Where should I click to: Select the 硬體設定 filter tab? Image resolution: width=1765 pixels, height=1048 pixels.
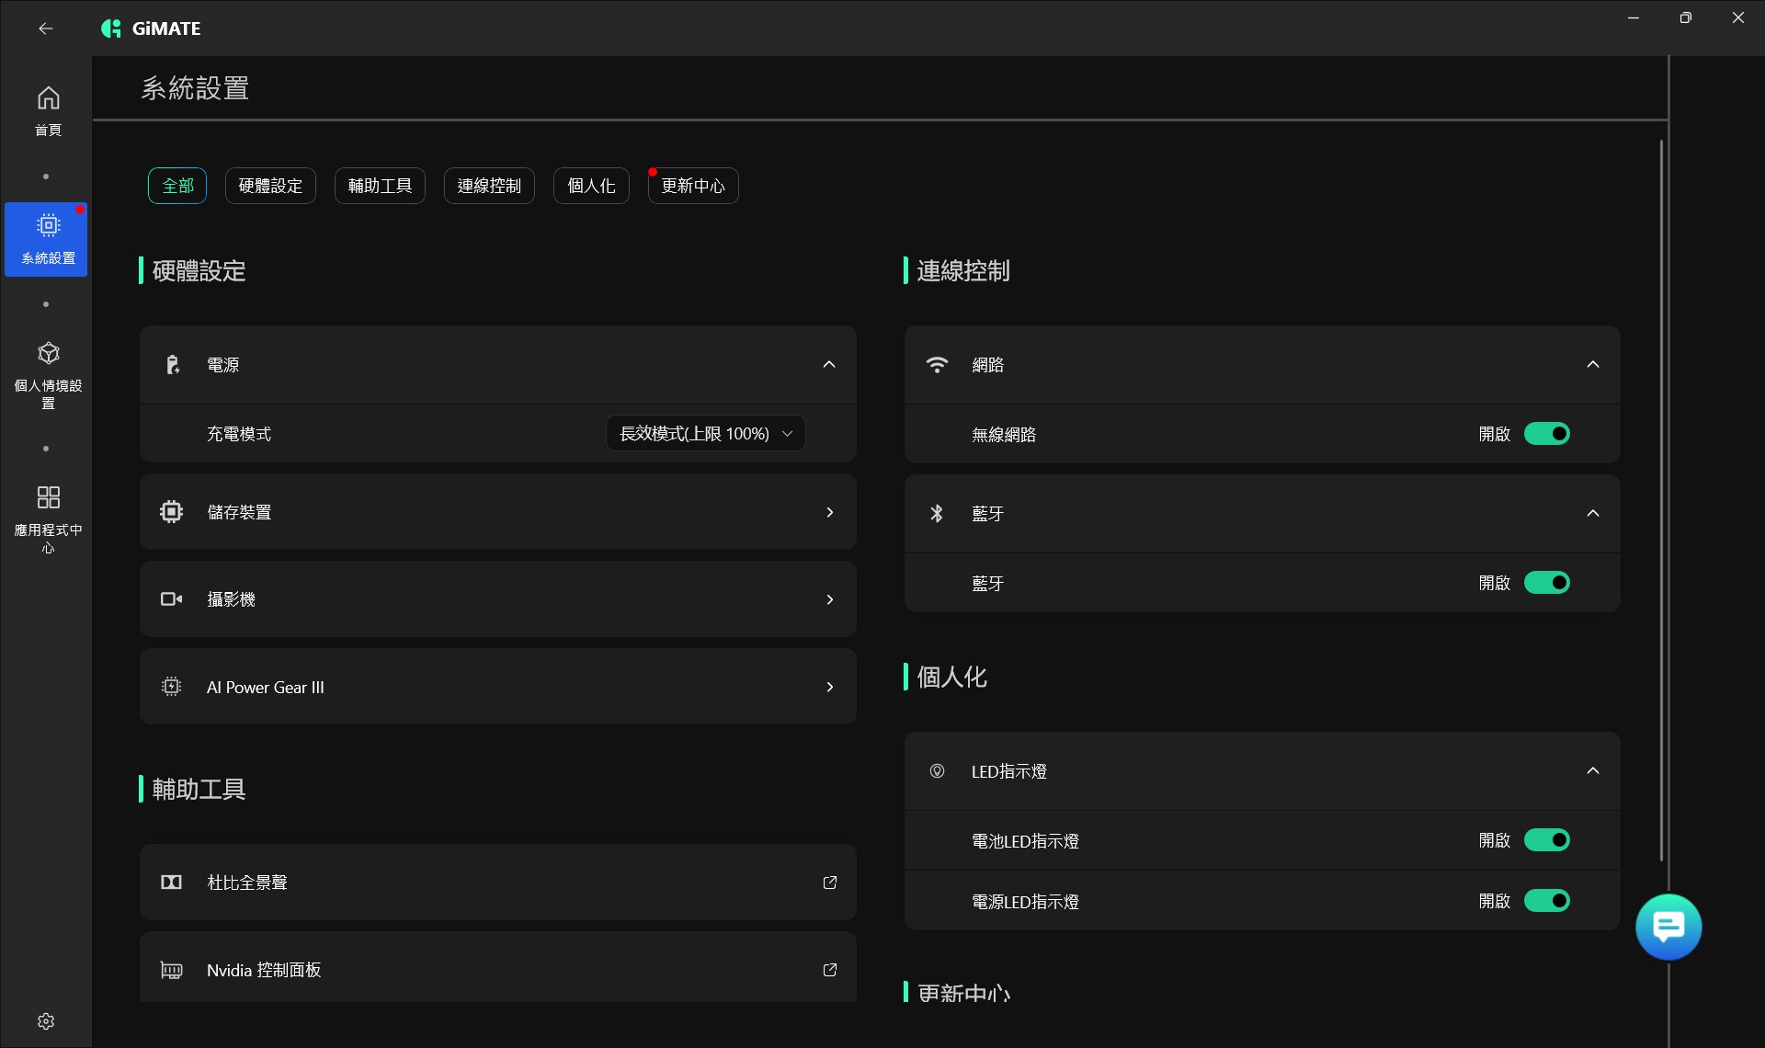[270, 186]
